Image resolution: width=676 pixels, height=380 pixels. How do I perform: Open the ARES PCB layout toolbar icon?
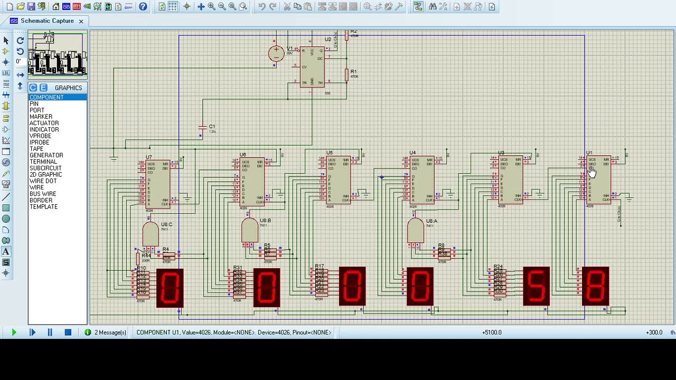click(77, 7)
